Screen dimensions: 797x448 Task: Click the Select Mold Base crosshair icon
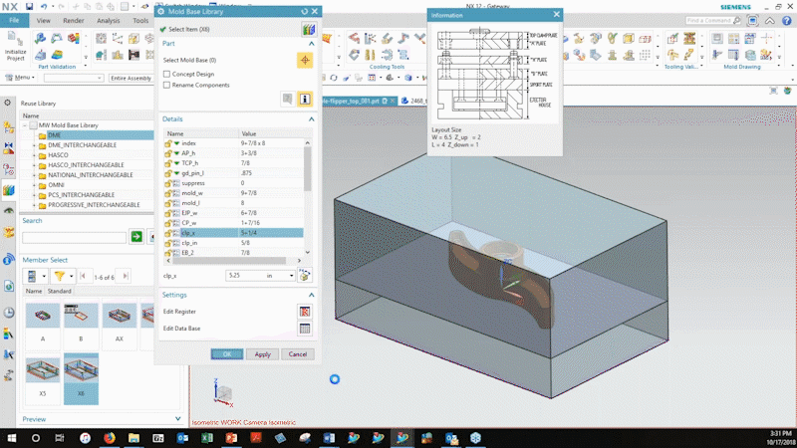305,60
